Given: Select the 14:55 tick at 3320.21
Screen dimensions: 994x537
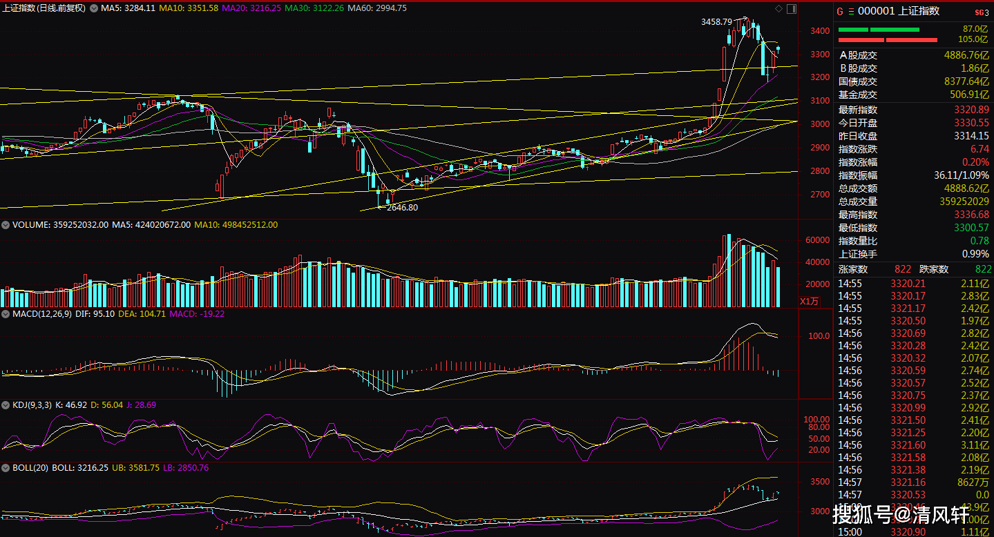Looking at the screenshot, I should click(913, 284).
